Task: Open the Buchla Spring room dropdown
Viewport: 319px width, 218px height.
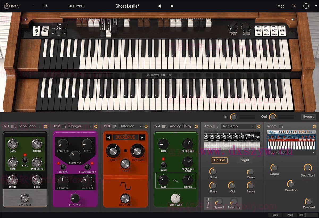Action: click(x=291, y=153)
